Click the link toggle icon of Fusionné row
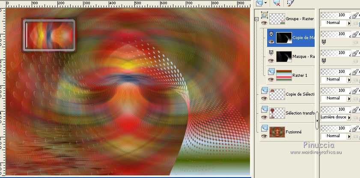This screenshot has width=360, height=178. 356,128
